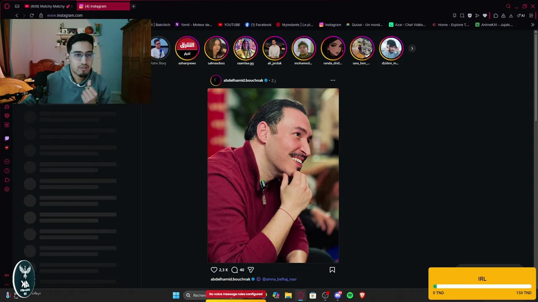Viewport: 538px width, 302px height.
Task: Open Spotify from the taskbar
Action: pos(350,295)
